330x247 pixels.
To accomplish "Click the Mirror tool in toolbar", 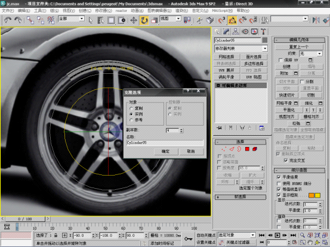I will [316, 20].
